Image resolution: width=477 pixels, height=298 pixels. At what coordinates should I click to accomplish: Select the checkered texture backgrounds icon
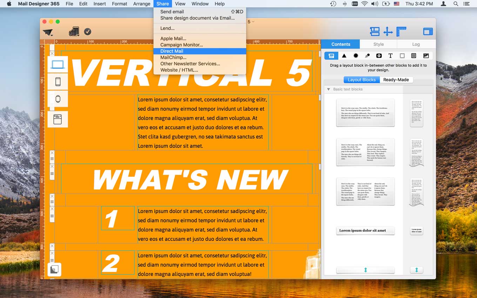click(x=414, y=56)
